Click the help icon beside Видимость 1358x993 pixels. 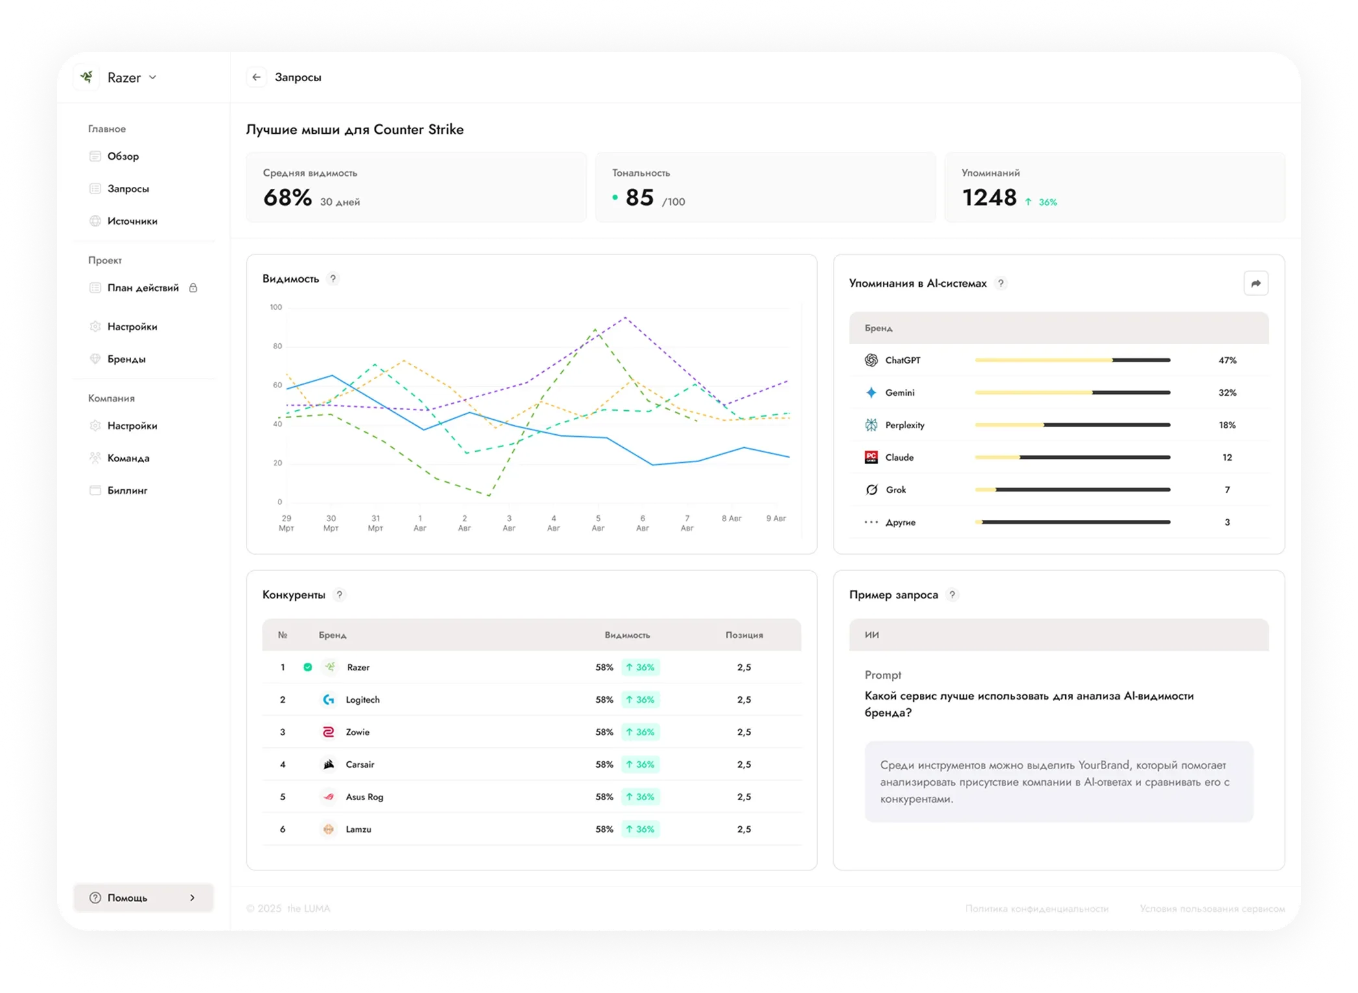pos(333,278)
